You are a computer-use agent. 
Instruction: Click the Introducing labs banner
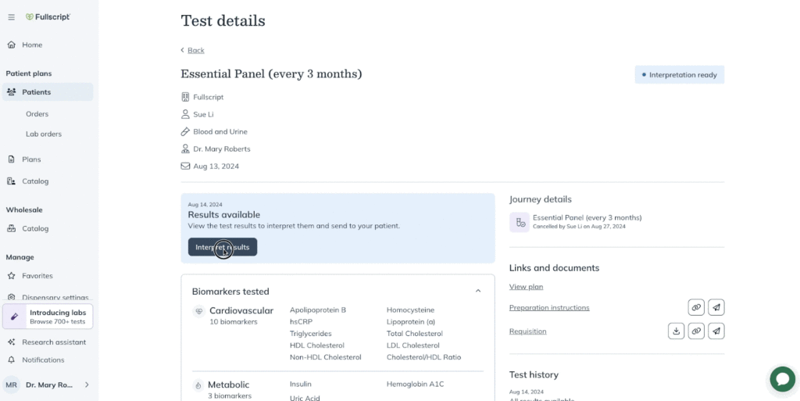pyautogui.click(x=48, y=317)
